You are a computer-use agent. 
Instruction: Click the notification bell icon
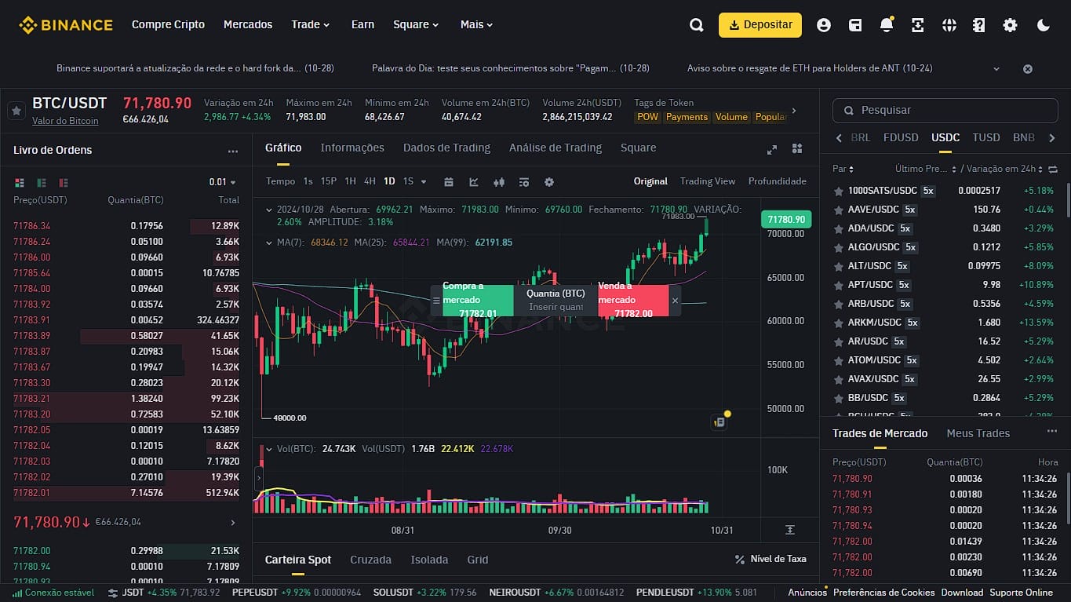tap(886, 24)
